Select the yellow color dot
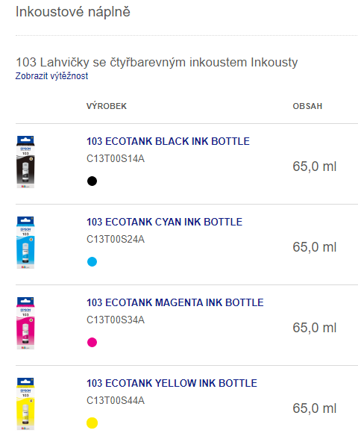 point(92,423)
